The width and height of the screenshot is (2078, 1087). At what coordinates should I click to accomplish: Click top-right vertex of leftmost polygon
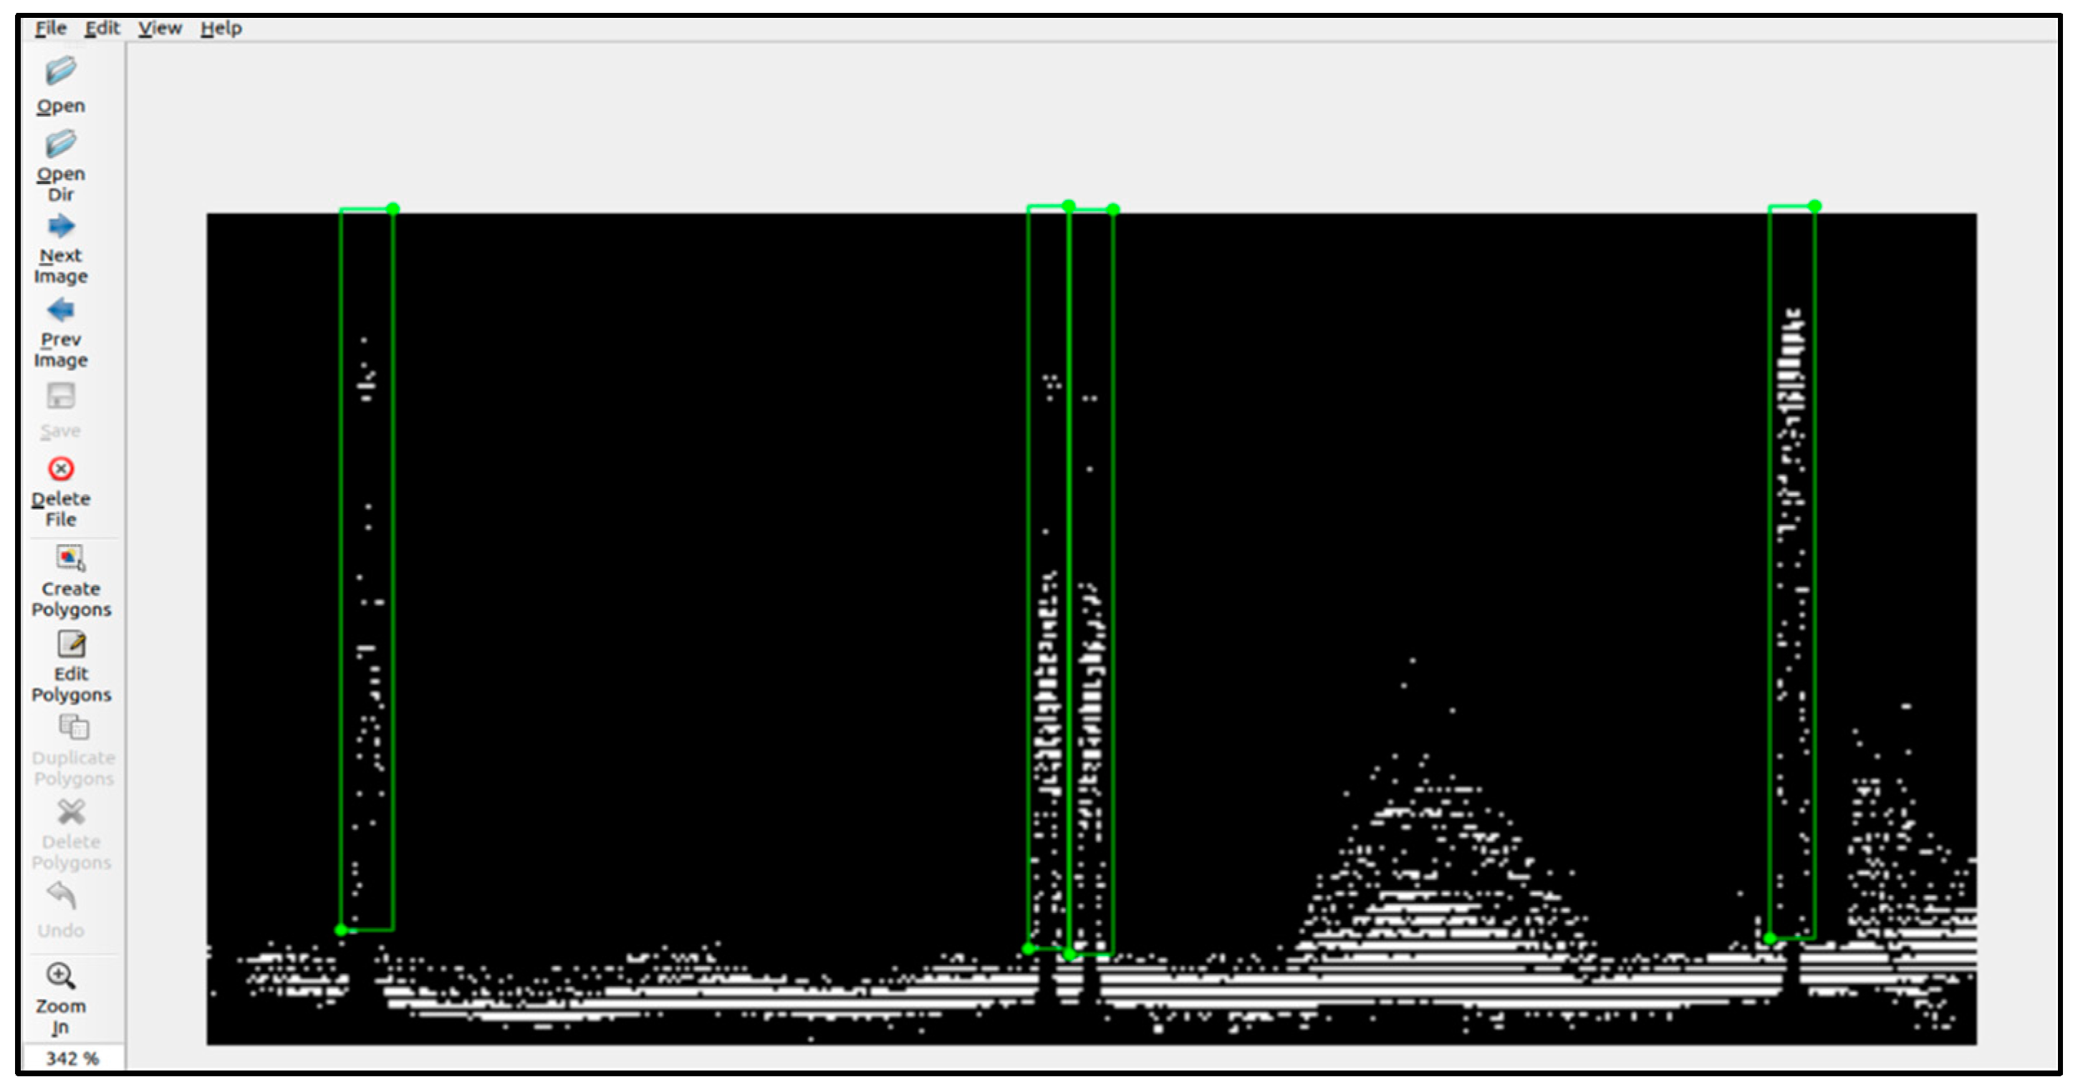pyautogui.click(x=393, y=209)
